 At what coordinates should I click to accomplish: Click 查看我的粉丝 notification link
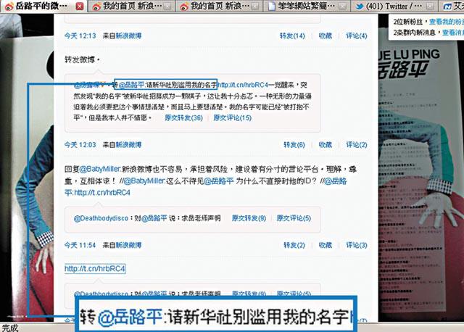(447, 22)
